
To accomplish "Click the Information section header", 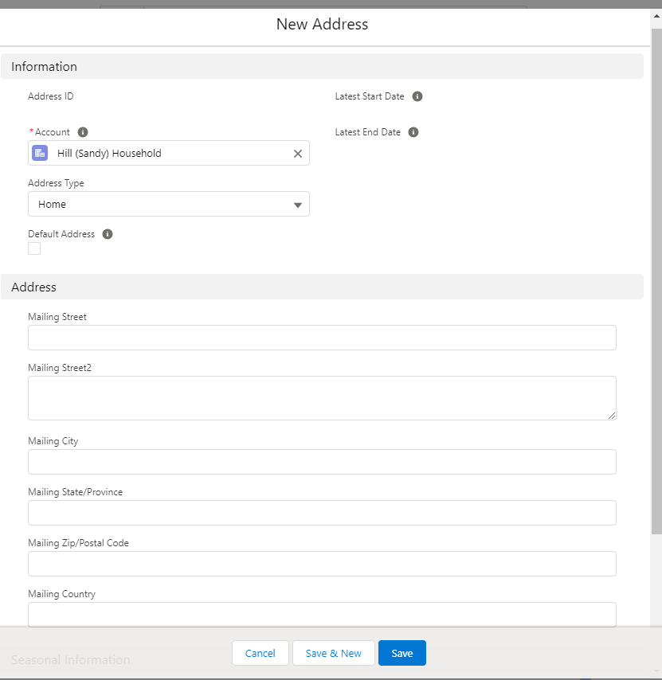I will [x=44, y=67].
